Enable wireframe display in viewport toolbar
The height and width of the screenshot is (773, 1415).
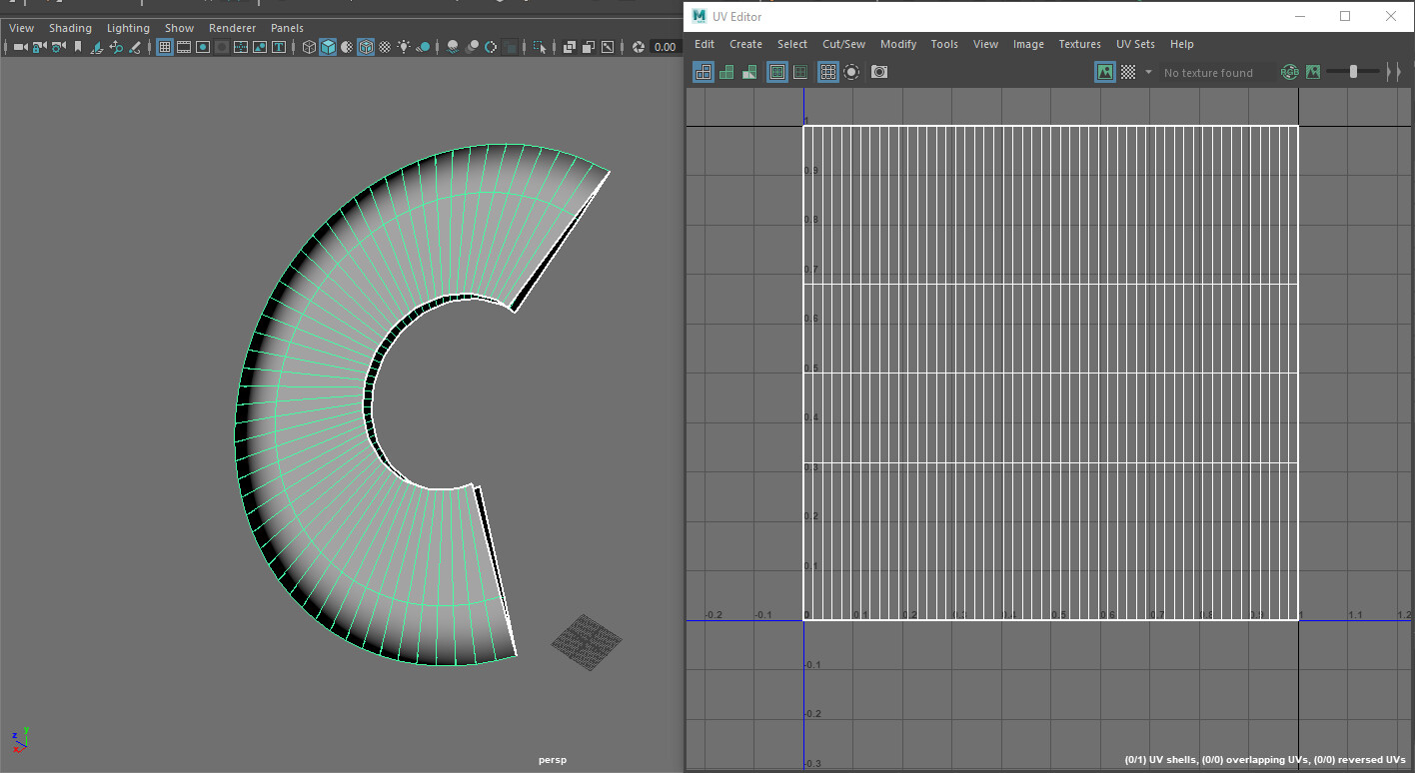click(x=309, y=47)
